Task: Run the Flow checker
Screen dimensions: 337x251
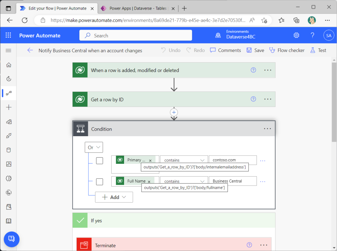Action: [287, 50]
